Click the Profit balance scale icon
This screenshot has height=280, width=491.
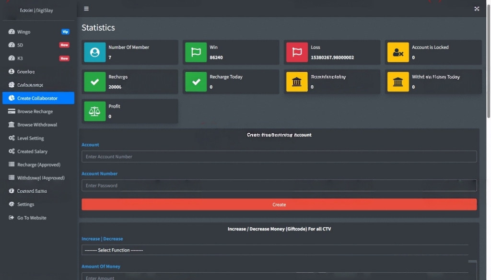94,111
